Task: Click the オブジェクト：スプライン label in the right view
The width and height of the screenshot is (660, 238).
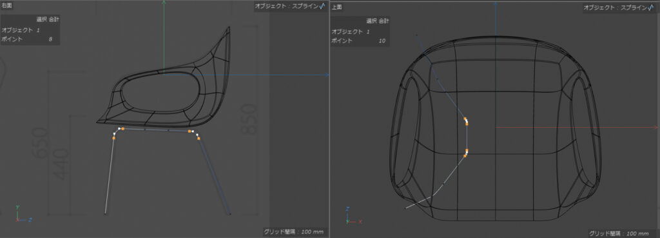Action: 287,6
